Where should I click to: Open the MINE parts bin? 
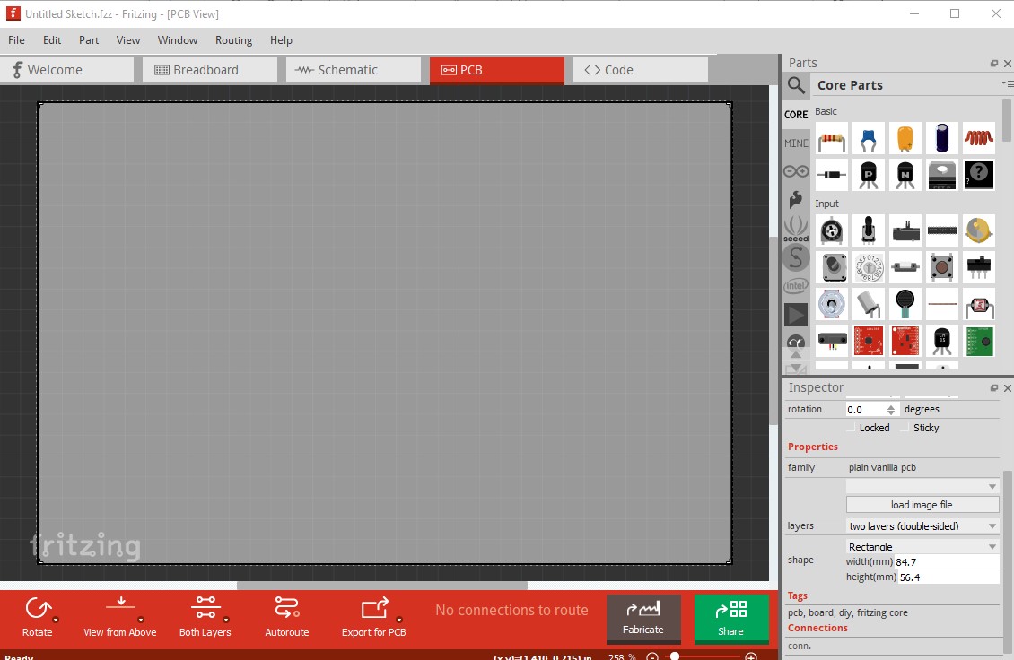(796, 143)
